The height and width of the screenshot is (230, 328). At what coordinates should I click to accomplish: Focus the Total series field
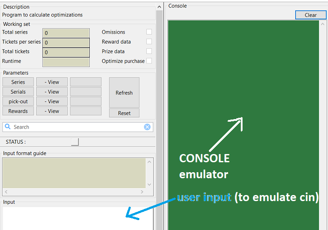pyautogui.click(x=66, y=33)
